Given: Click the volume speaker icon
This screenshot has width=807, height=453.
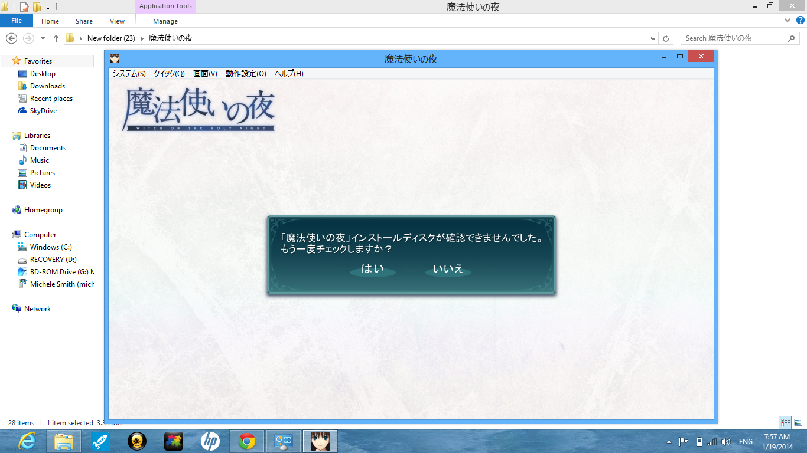Looking at the screenshot, I should [x=725, y=442].
